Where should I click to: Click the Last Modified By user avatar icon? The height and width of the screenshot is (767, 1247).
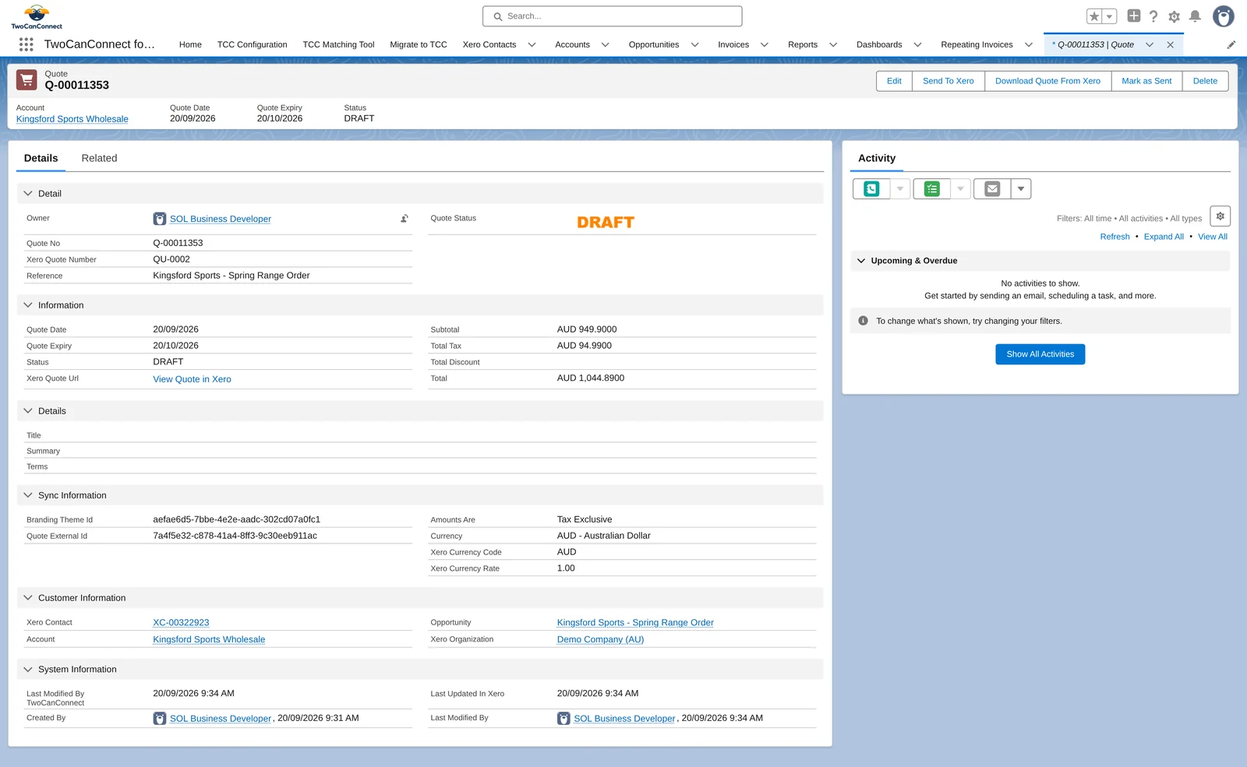pos(563,719)
